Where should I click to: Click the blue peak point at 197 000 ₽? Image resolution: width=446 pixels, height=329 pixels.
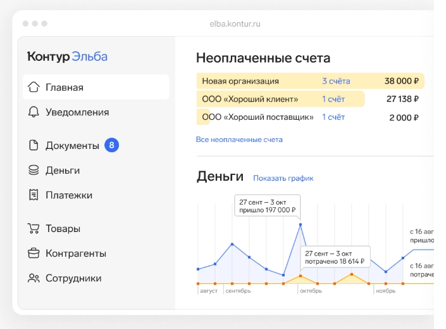coord(300,224)
